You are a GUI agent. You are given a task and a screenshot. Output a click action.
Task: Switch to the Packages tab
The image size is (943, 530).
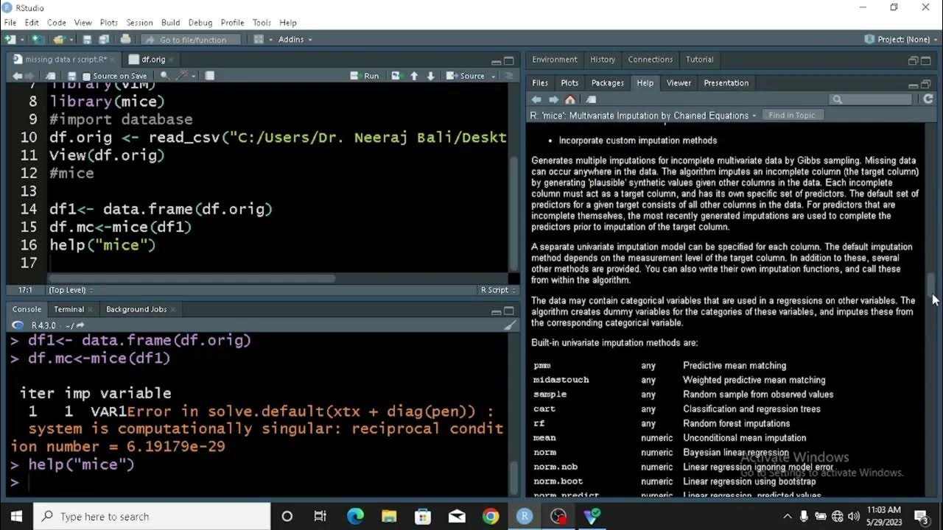coord(607,83)
